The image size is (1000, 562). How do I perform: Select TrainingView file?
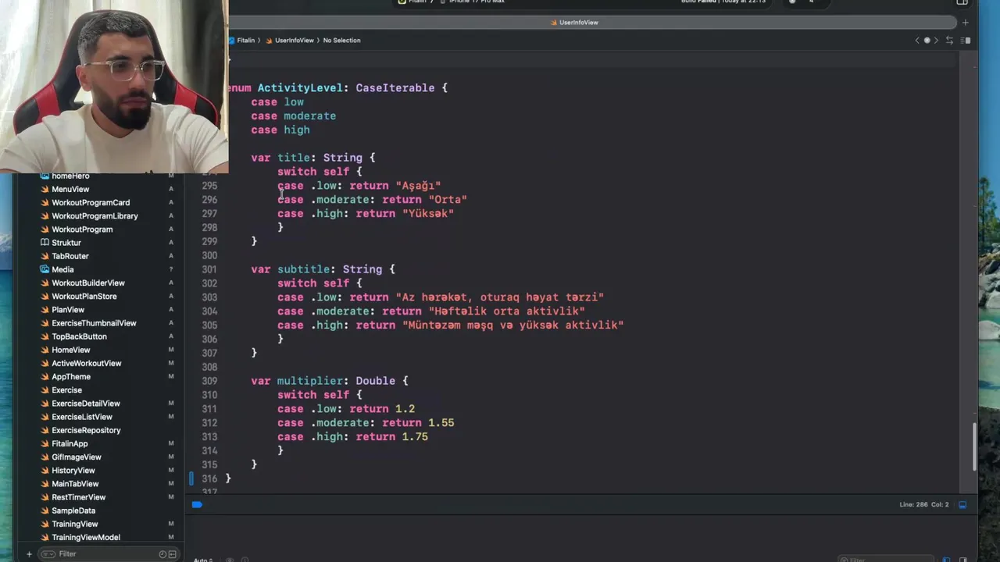pos(75,524)
